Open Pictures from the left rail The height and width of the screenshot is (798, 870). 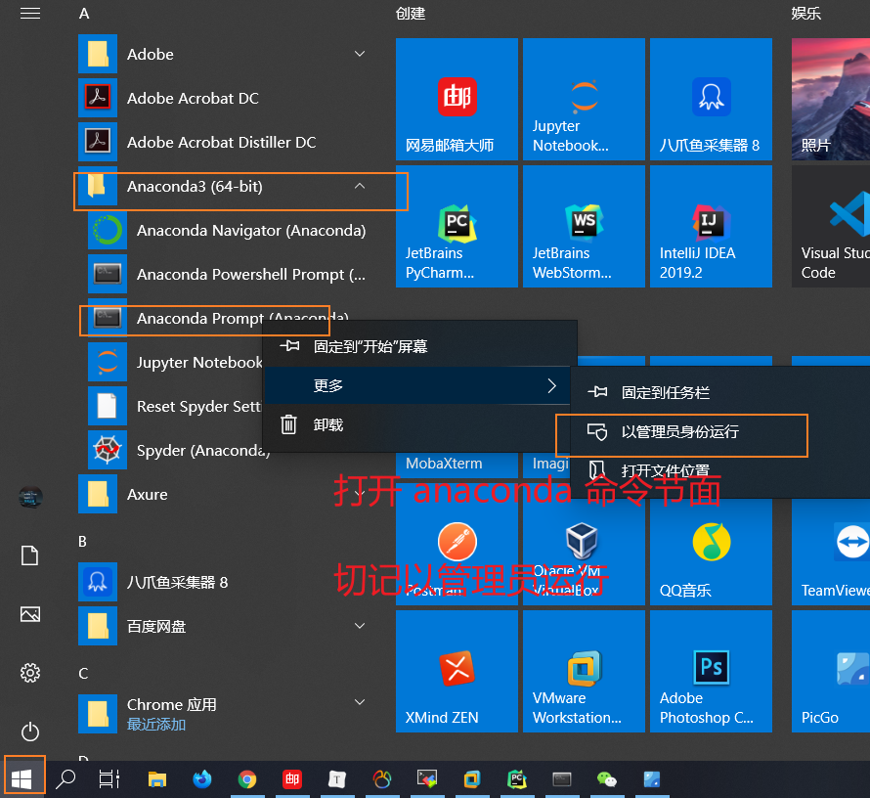click(x=30, y=614)
